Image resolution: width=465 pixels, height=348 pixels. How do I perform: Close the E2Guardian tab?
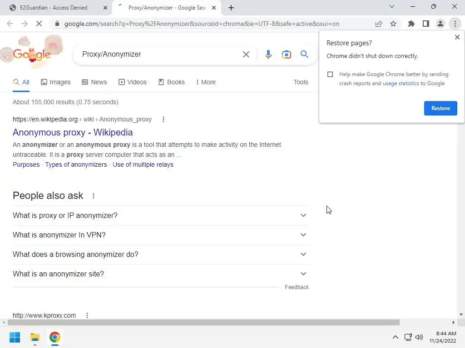105,8
